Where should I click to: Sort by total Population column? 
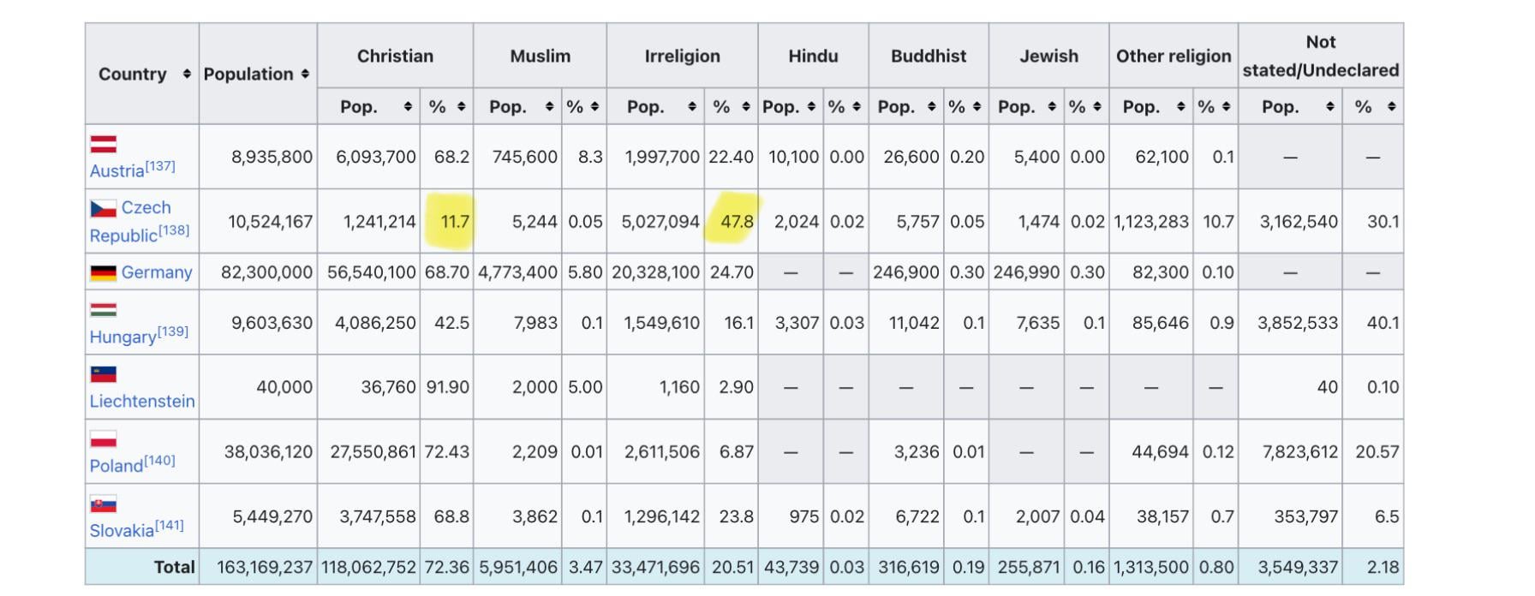(305, 74)
